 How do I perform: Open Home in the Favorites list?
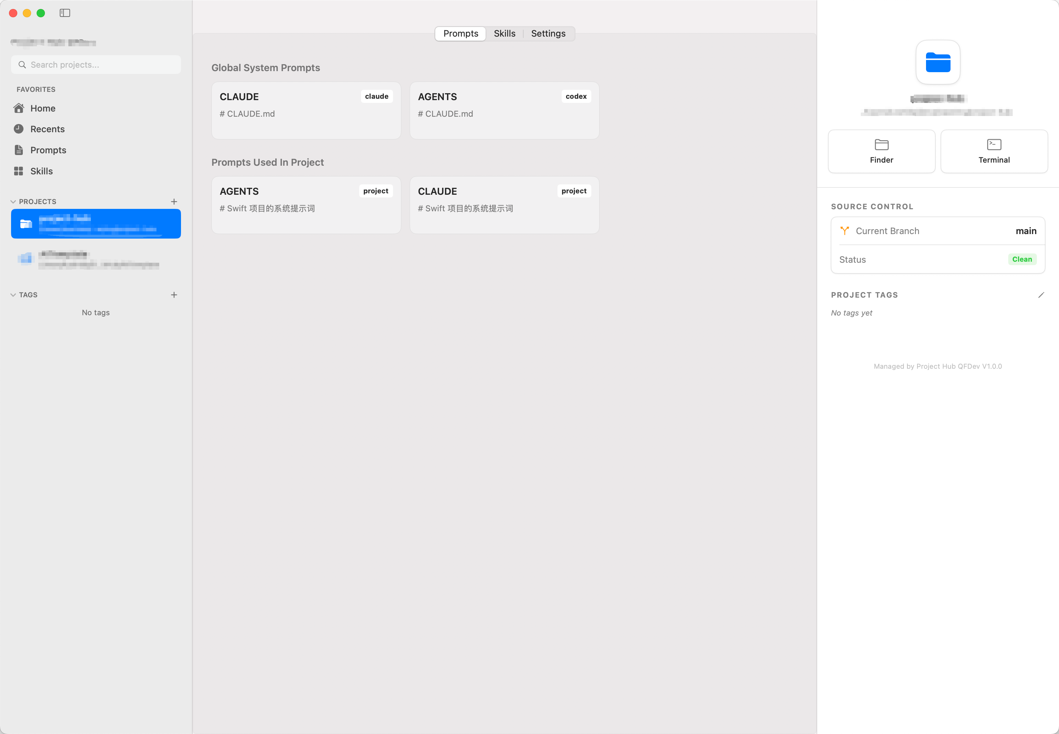(x=96, y=108)
